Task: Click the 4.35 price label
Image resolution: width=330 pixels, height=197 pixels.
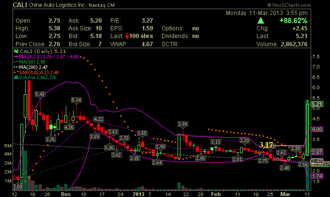Action: click(69, 128)
